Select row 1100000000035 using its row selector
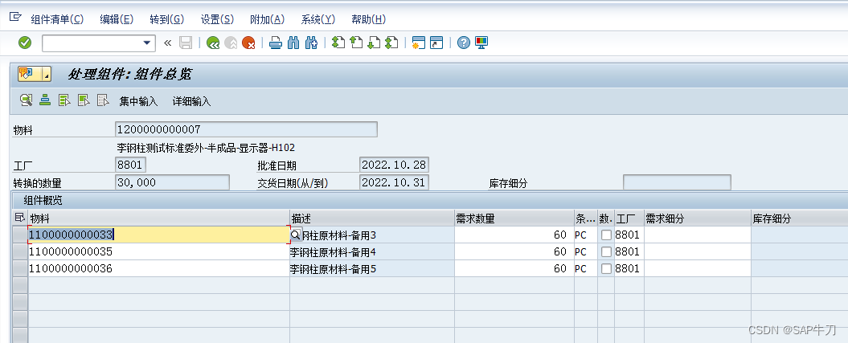 (19, 251)
